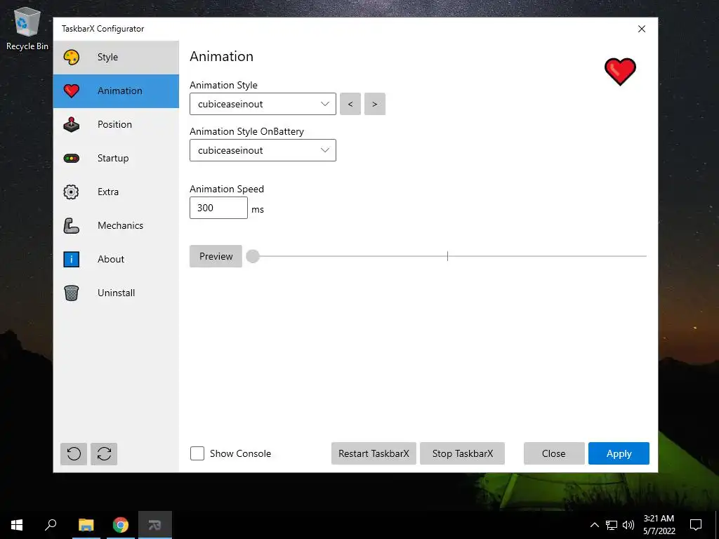Expand the Animation Style dropdown
Image resolution: width=719 pixels, height=539 pixels.
[x=263, y=104]
